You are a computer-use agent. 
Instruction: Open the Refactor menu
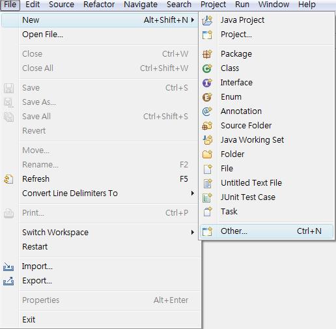[x=99, y=5]
